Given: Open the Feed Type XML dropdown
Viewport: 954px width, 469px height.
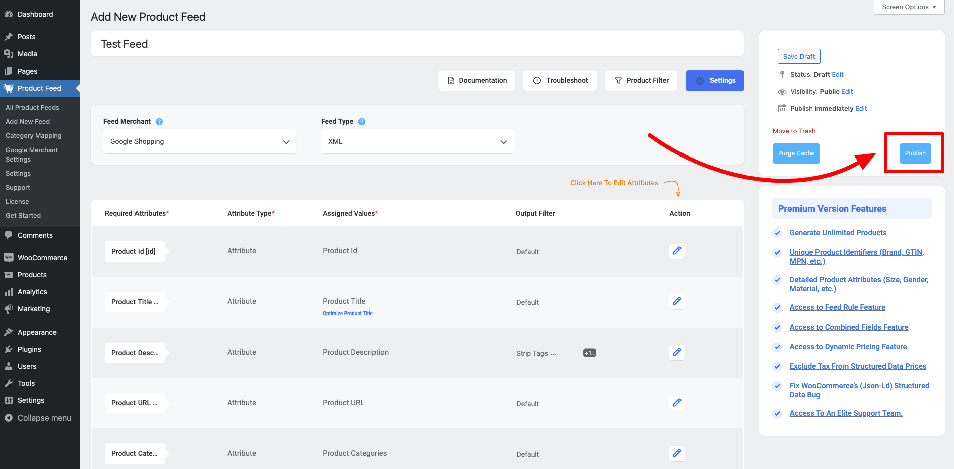Looking at the screenshot, I should point(418,142).
